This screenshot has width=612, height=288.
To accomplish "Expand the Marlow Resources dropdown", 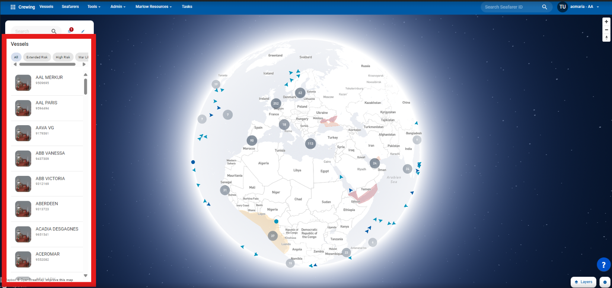I will 153,7.
